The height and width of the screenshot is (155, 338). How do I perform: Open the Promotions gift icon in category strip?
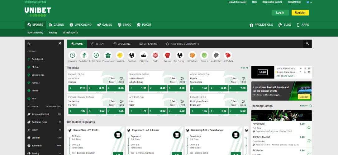pos(108,55)
